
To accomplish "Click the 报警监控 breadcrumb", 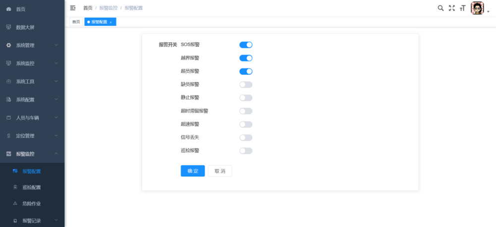I will 108,8.
